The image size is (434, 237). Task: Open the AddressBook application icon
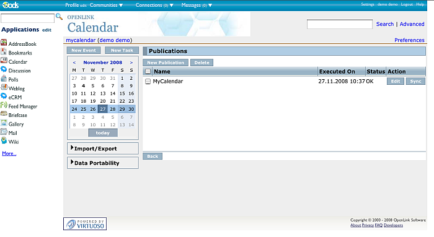pyautogui.click(x=4, y=43)
